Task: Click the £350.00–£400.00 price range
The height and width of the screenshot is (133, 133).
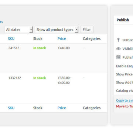Action: (x=65, y=80)
